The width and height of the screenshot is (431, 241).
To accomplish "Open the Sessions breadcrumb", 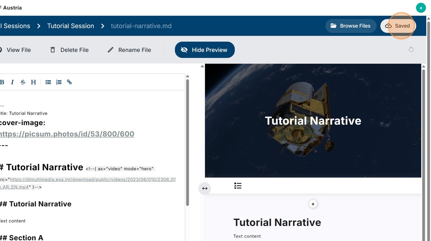I will pyautogui.click(x=15, y=26).
